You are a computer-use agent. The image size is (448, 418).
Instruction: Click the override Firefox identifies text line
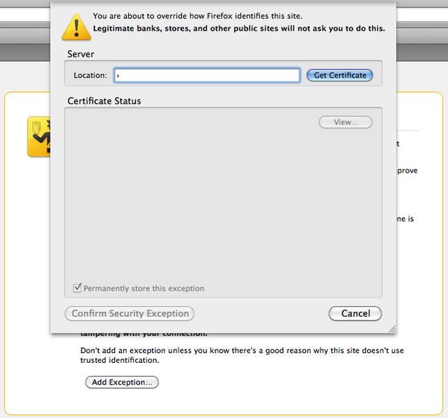197,15
